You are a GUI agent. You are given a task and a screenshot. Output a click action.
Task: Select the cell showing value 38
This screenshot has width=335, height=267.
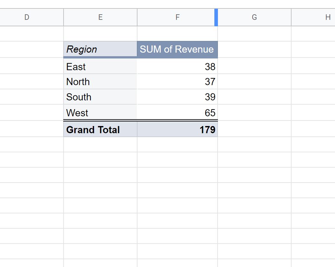[x=177, y=67]
